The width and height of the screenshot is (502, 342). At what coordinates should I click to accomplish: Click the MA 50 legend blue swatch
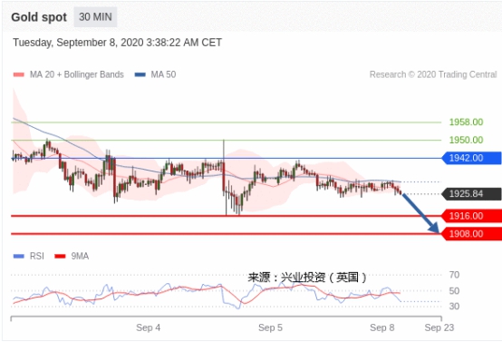click(140, 74)
